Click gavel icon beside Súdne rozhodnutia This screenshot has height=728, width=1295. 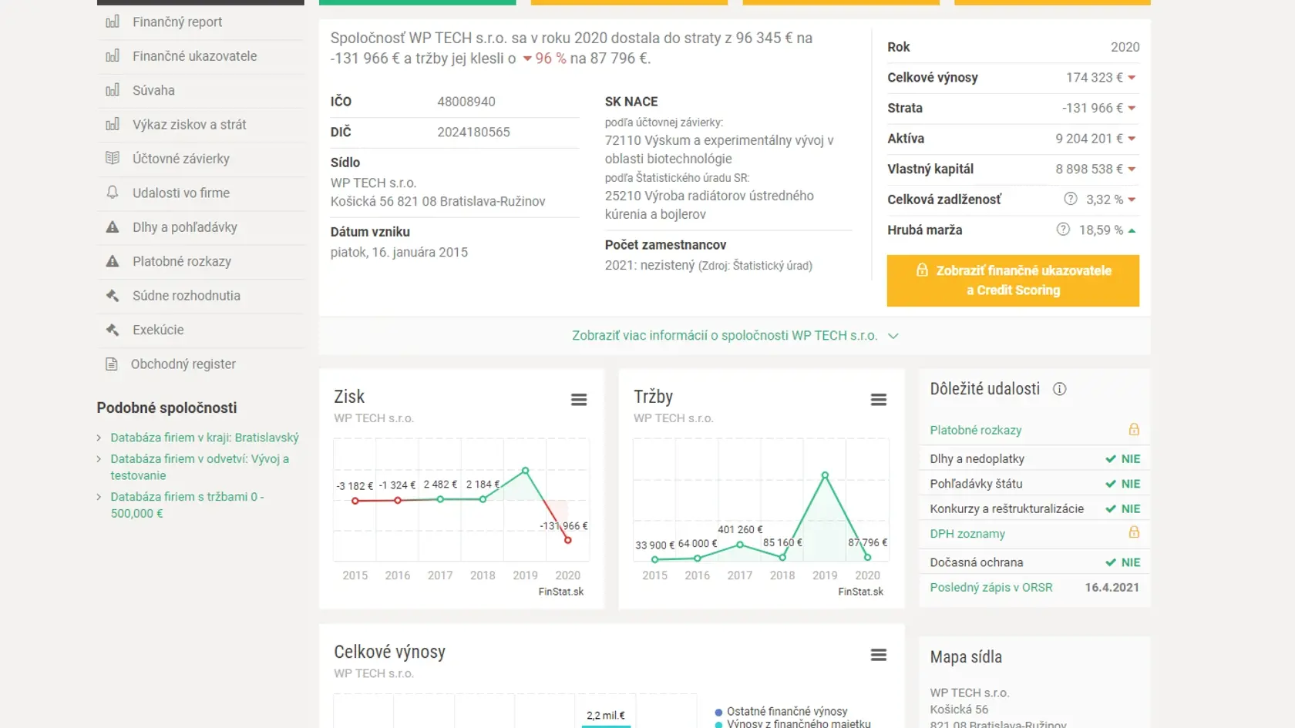click(113, 295)
